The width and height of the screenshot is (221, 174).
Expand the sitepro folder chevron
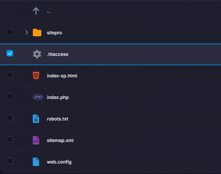click(26, 33)
